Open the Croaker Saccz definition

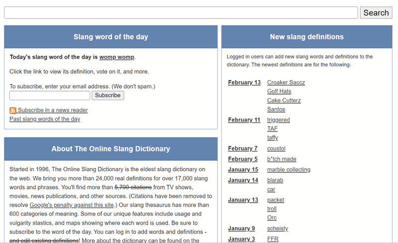[286, 83]
